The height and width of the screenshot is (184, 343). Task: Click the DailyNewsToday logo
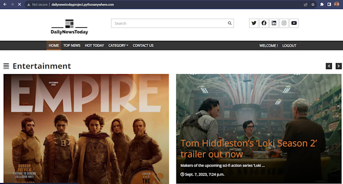69,27
